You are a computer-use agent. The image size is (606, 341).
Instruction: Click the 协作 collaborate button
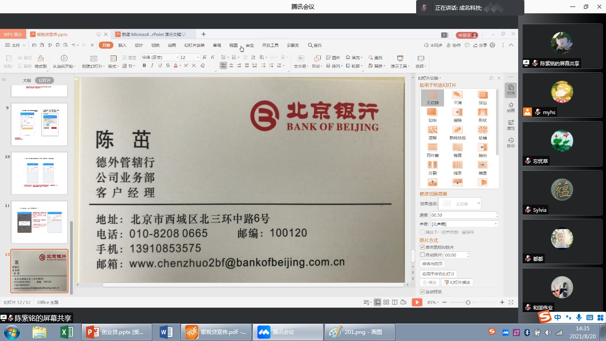coord(453,45)
